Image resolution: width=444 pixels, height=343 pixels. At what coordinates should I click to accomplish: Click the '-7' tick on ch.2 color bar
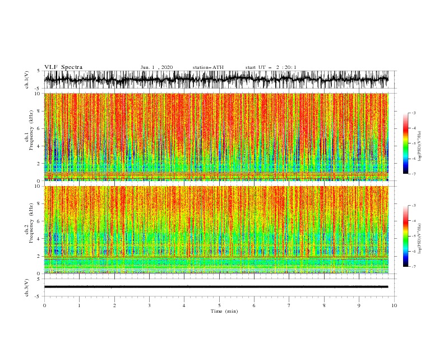pos(413,267)
